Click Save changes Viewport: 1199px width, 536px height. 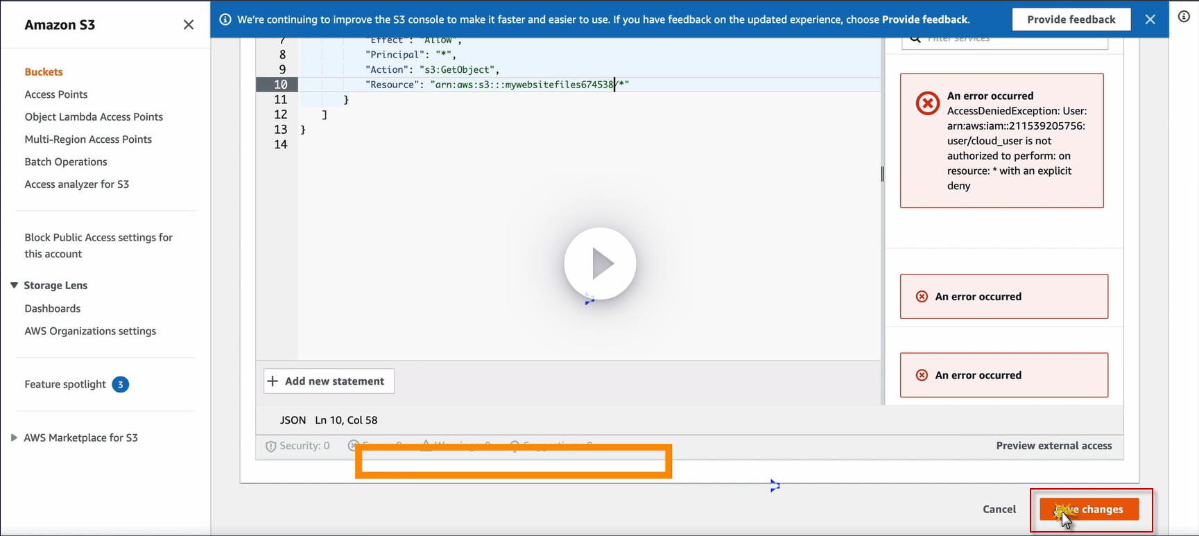[1089, 509]
